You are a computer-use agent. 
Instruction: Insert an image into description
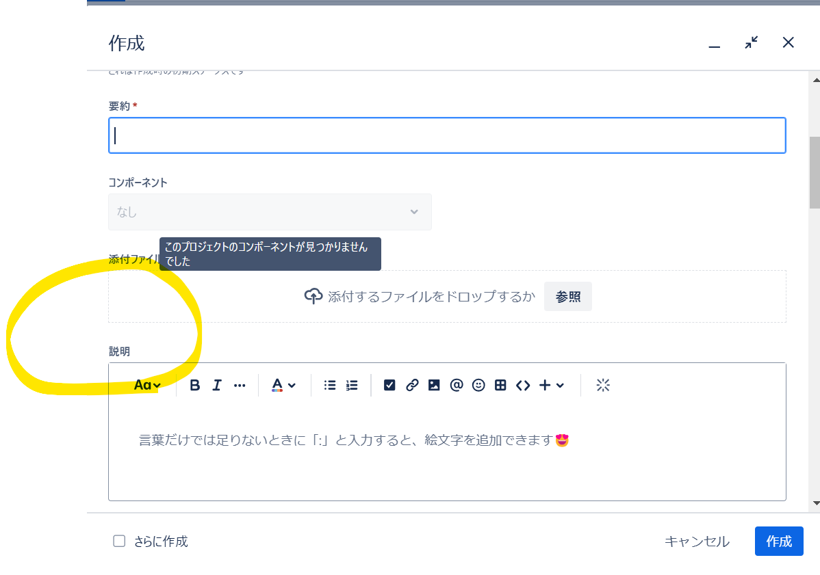[x=434, y=386]
